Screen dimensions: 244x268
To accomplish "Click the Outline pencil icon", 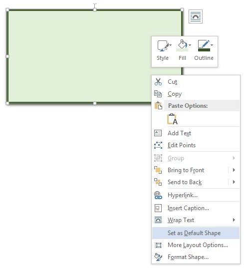I will tap(204, 45).
